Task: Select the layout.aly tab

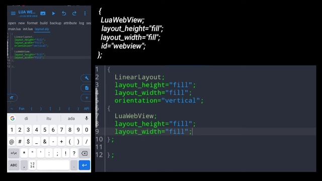Action: [x=42, y=29]
